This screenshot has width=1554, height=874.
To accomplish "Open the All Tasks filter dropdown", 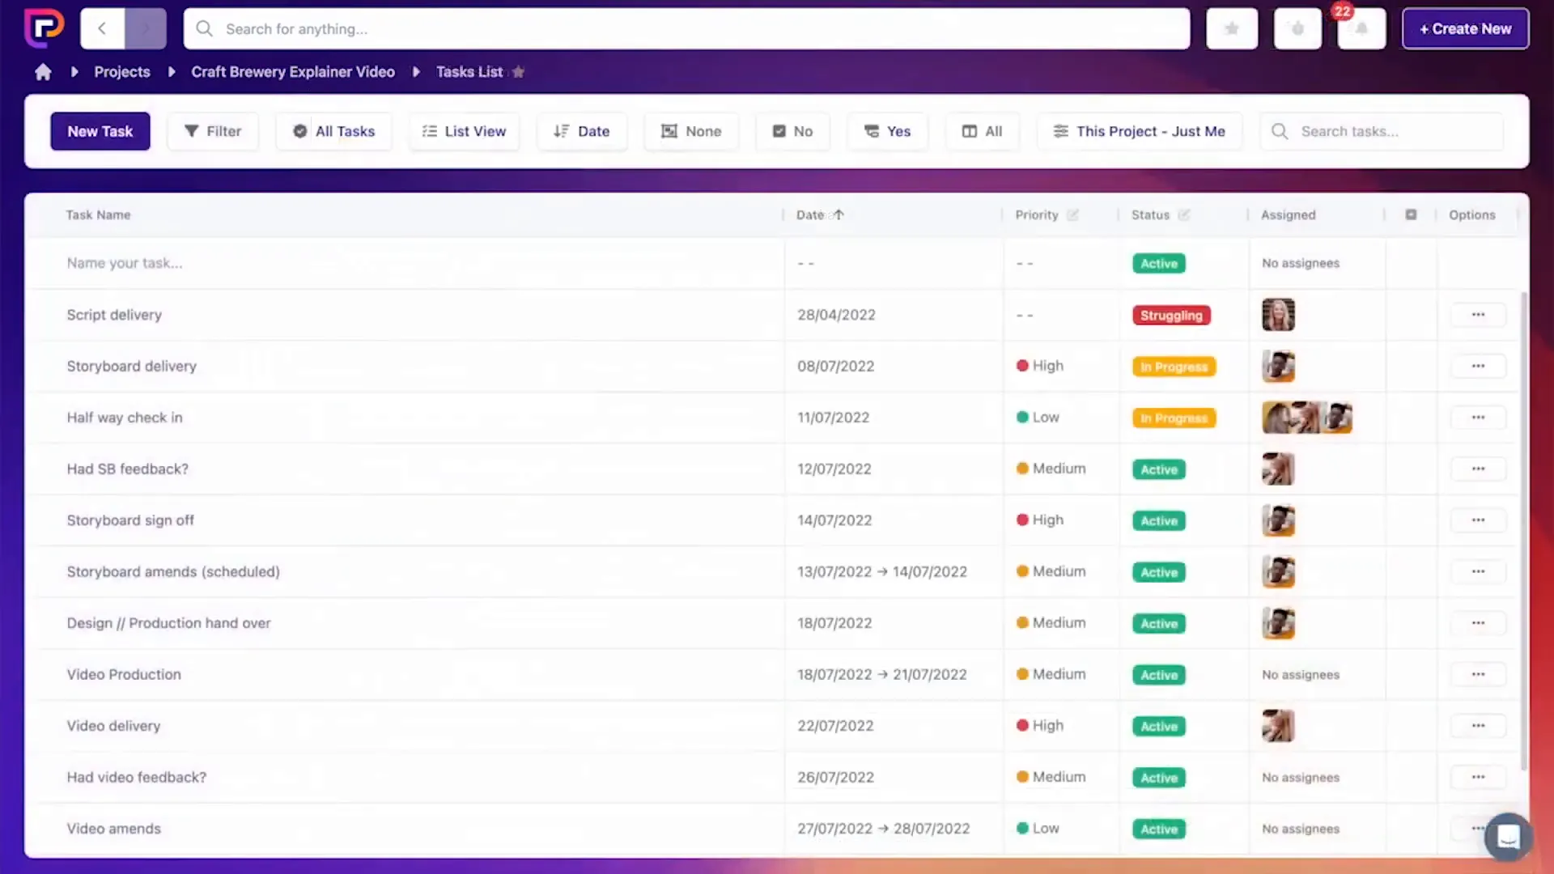I will coord(333,131).
